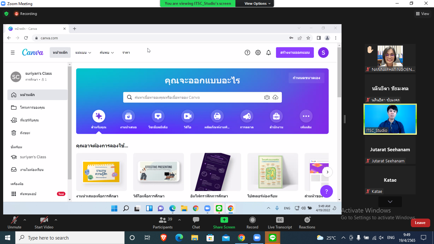
Task: Open the แม่แบบ dropdown menu
Action: coord(83,53)
